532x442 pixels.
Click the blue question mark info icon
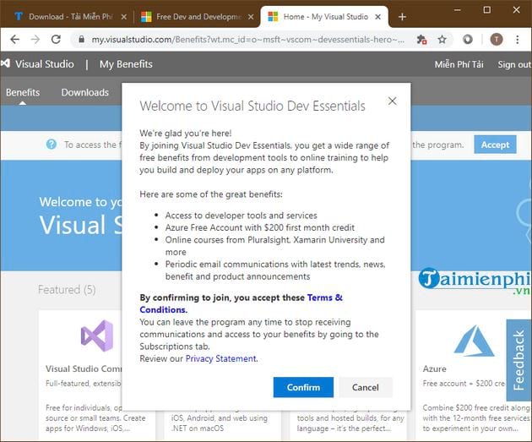click(52, 145)
